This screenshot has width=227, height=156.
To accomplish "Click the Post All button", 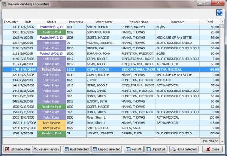I will click(x=134, y=149).
